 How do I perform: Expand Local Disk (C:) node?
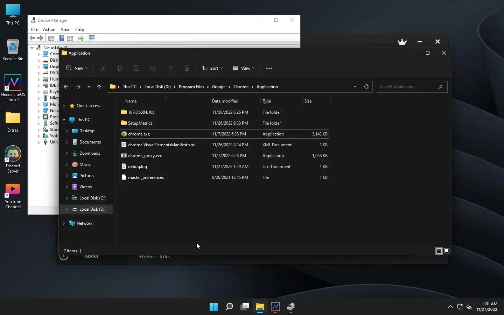[66, 198]
